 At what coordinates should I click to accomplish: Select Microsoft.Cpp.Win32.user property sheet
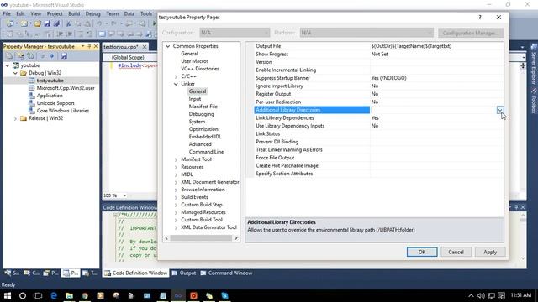(x=66, y=88)
